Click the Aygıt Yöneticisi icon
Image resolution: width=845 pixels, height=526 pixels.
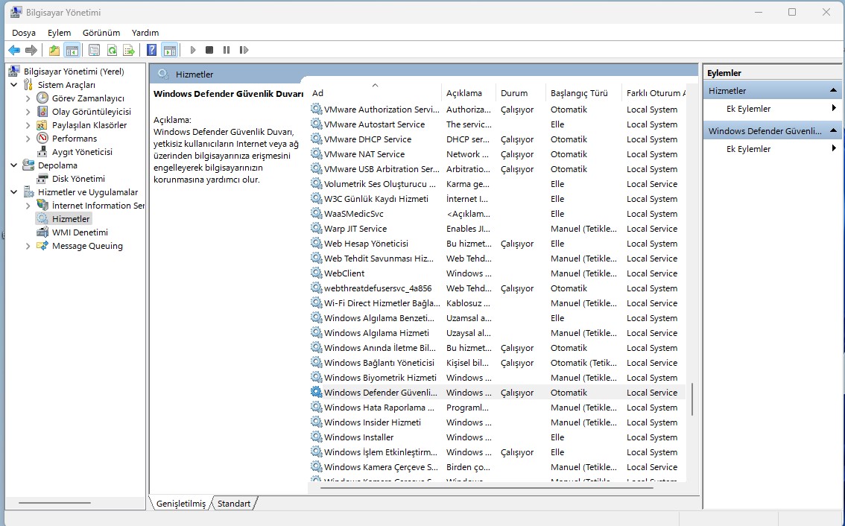[x=42, y=151]
